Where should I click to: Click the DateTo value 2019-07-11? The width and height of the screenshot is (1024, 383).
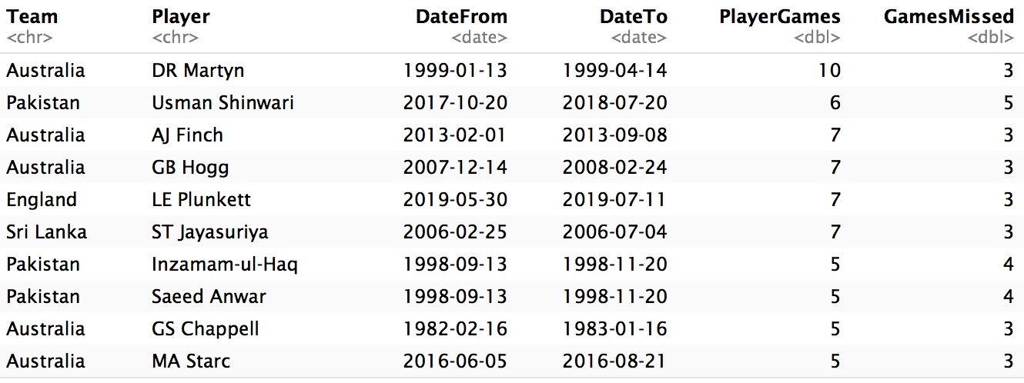click(x=615, y=200)
